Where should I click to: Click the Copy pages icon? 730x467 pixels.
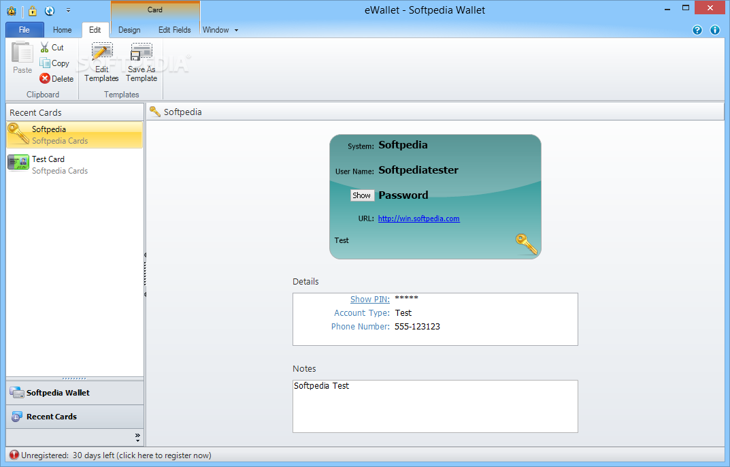click(x=45, y=63)
